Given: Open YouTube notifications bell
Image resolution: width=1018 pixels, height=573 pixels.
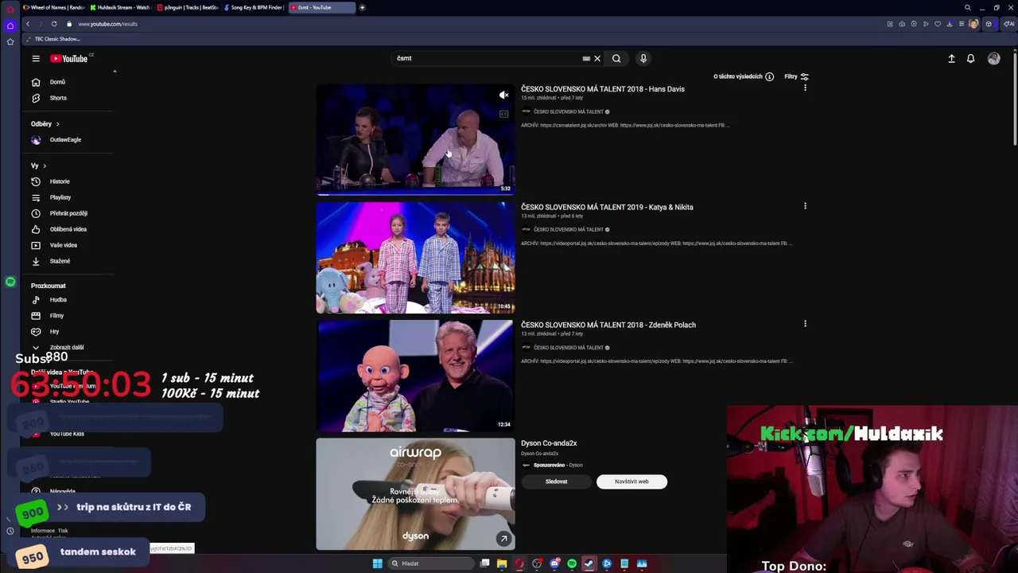Looking at the screenshot, I should click(x=970, y=58).
